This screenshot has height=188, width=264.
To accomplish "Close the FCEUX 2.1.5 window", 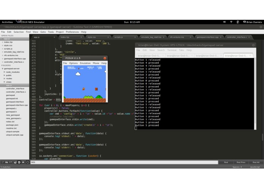I will pyautogui.click(x=105, y=58).
